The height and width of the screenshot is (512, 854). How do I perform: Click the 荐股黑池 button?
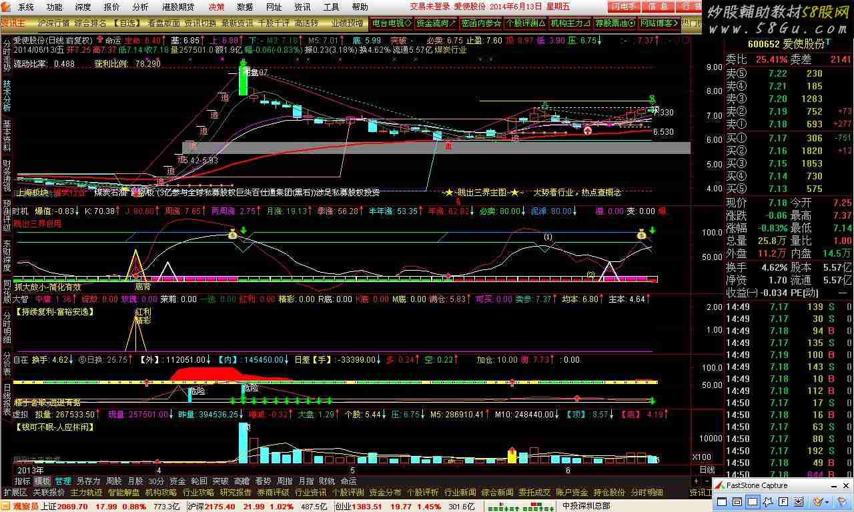614,23
